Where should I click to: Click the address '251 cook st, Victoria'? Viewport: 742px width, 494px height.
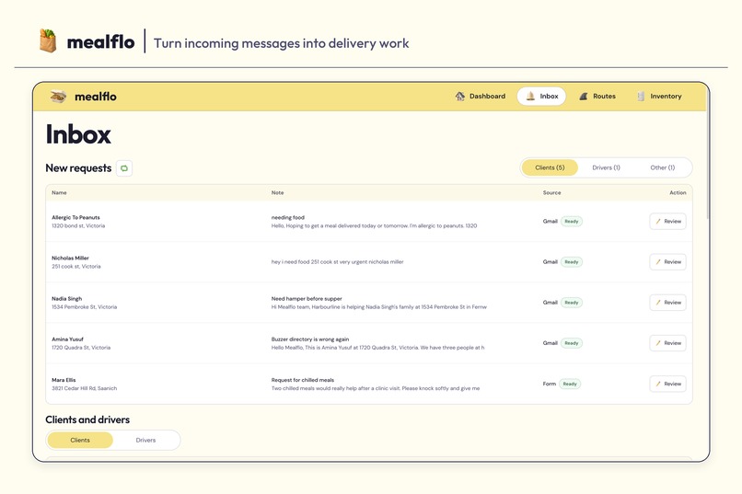tap(76, 267)
